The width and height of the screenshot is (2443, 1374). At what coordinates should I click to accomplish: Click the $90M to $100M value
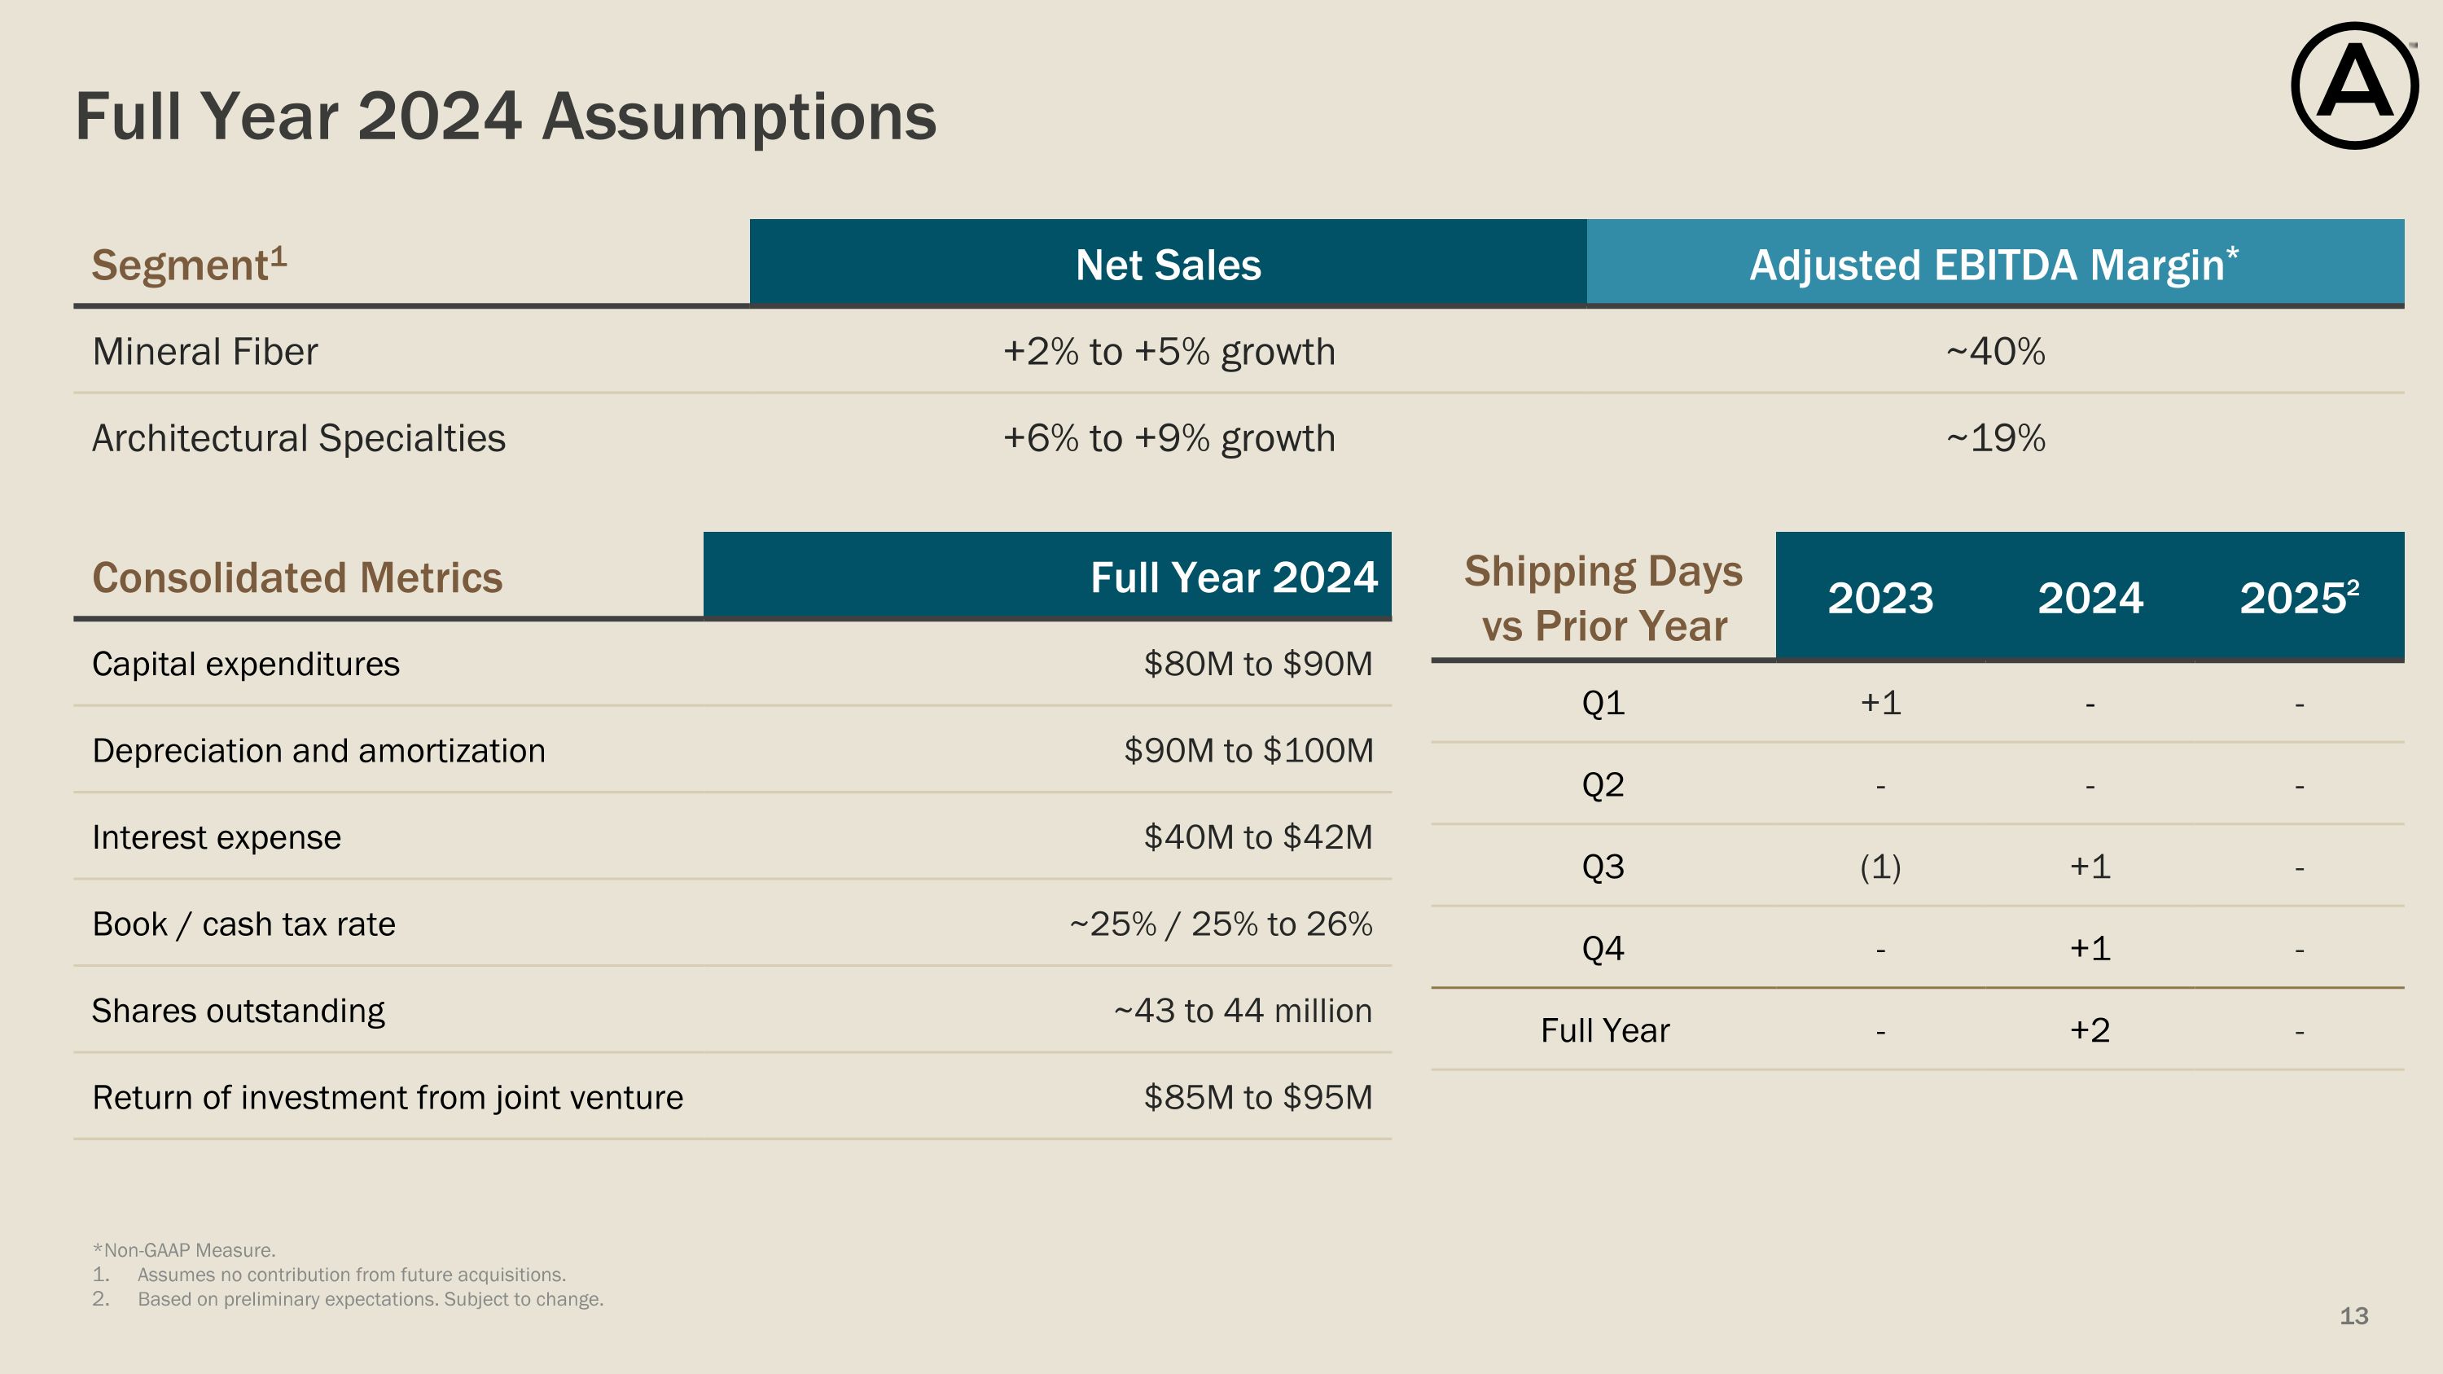point(1248,750)
